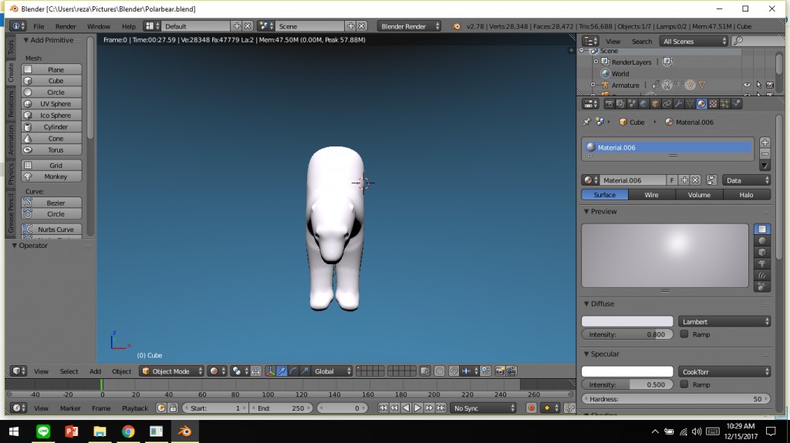Open the Lambert diffuse shader dropdown

pos(724,321)
